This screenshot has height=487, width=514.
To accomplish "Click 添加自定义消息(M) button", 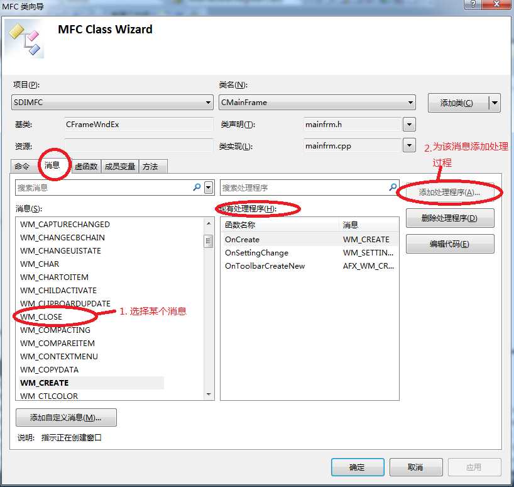I will tap(66, 417).
